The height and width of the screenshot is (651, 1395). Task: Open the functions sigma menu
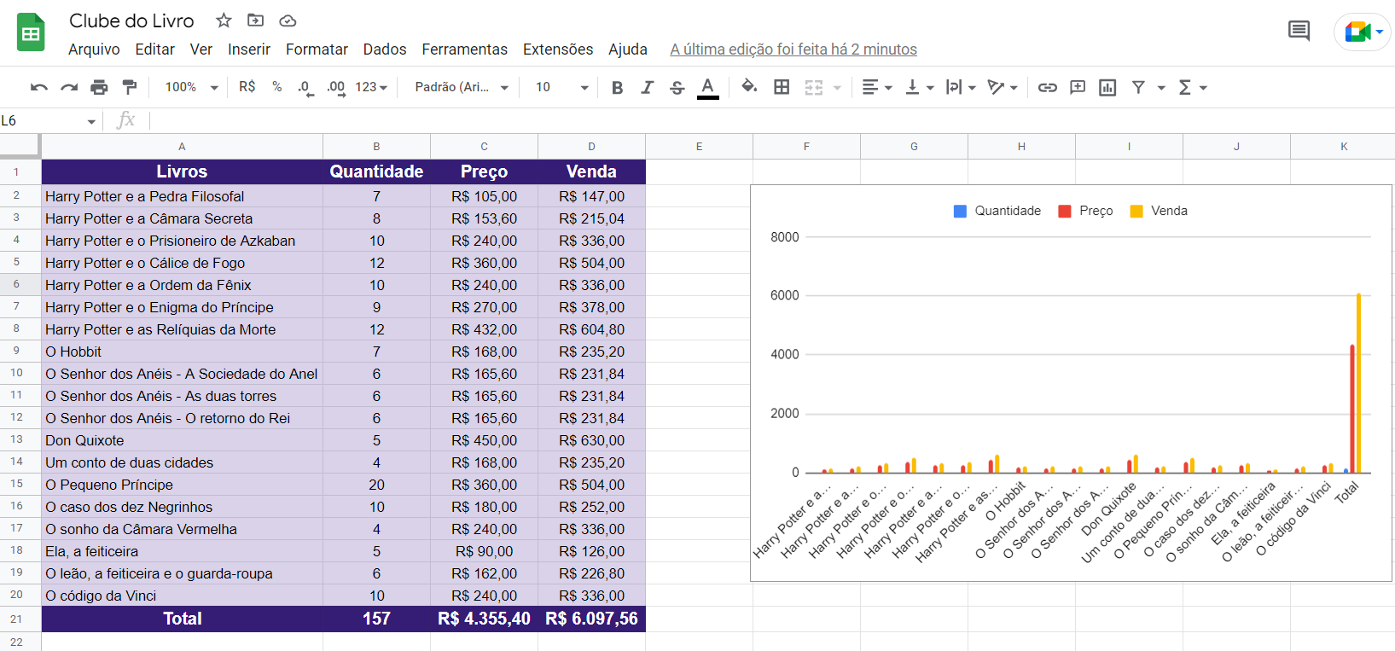pos(1192,87)
